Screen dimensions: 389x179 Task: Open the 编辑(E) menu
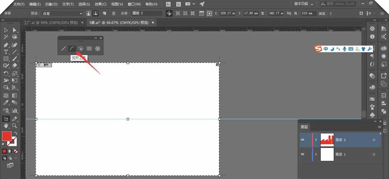[35, 4]
